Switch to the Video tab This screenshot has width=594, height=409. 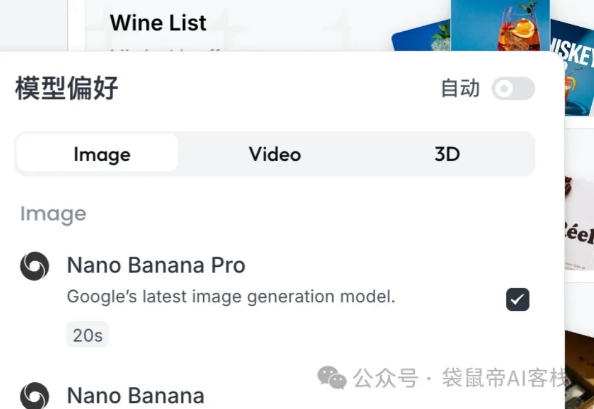click(x=274, y=154)
